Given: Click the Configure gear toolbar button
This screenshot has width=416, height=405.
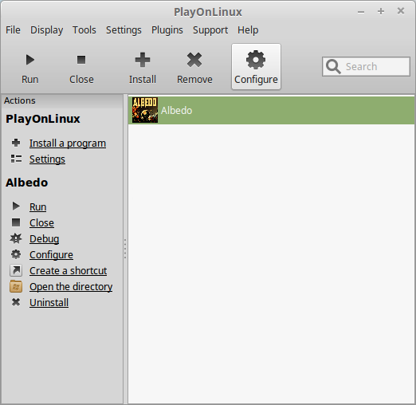Looking at the screenshot, I should pyautogui.click(x=256, y=67).
